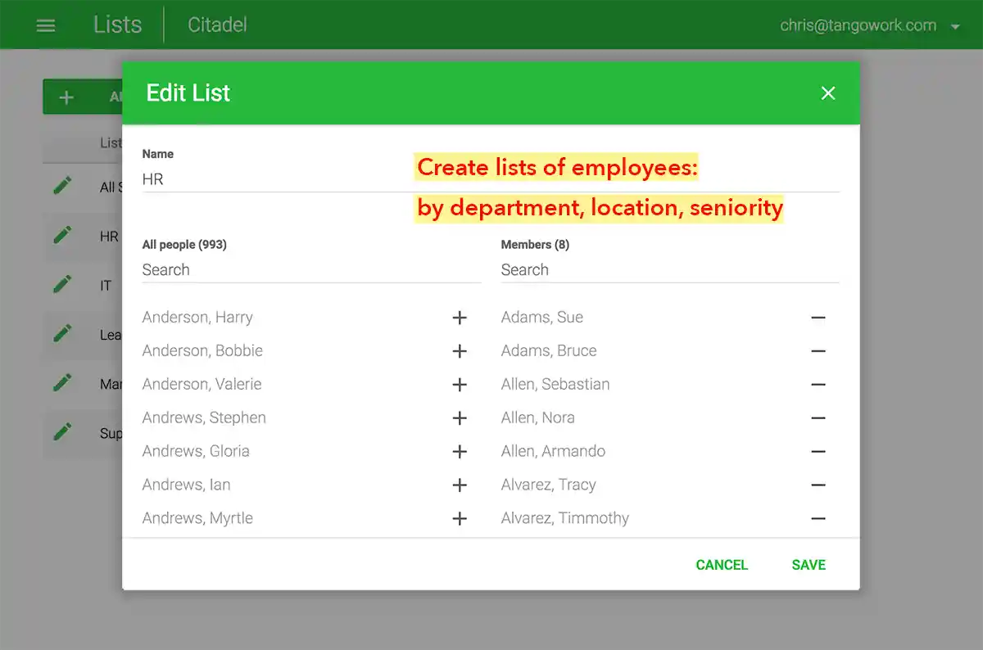Click the Members (8) label
This screenshot has height=650, width=983.
[535, 245]
